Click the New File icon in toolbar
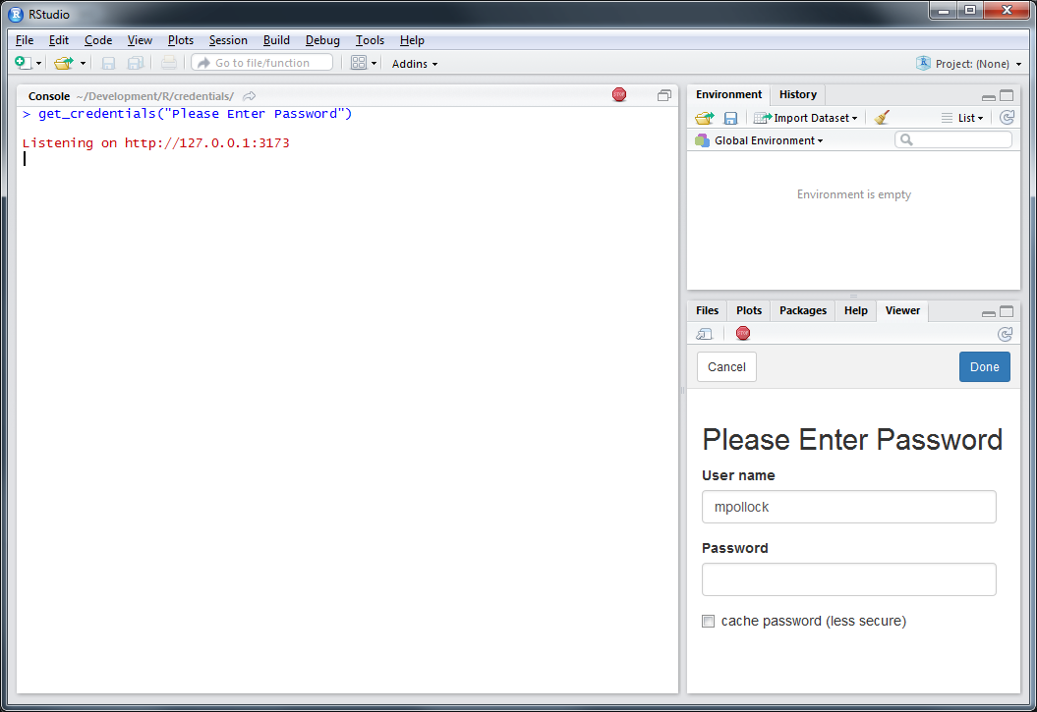 (24, 63)
